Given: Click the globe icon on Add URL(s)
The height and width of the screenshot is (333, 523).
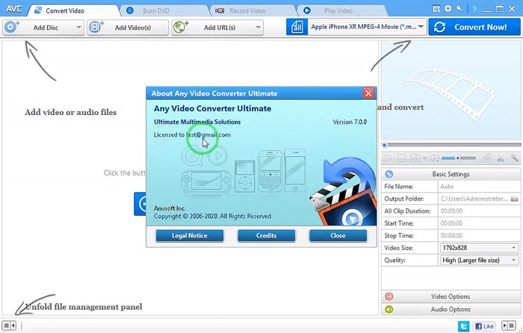Looking at the screenshot, I should (181, 27).
